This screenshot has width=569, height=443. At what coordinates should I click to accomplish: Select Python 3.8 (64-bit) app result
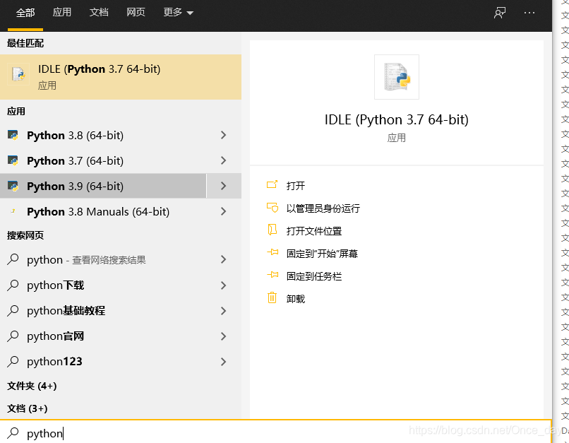(103, 135)
